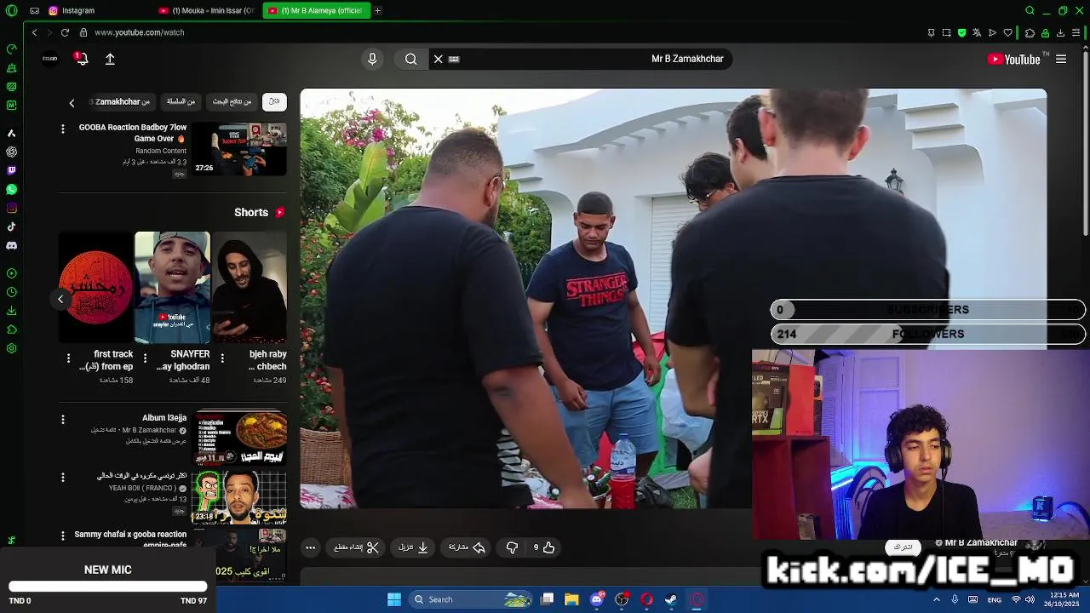Select the 'من السلسلة' filter chip

(x=181, y=101)
